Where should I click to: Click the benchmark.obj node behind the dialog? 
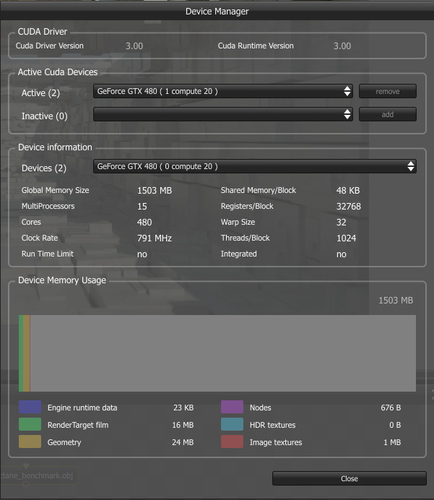click(39, 475)
